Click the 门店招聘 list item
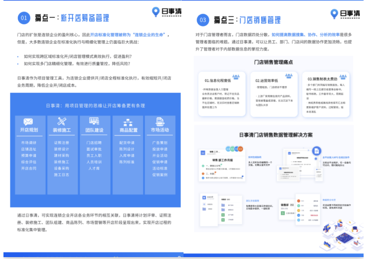The height and width of the screenshot is (259, 383). tap(94, 143)
